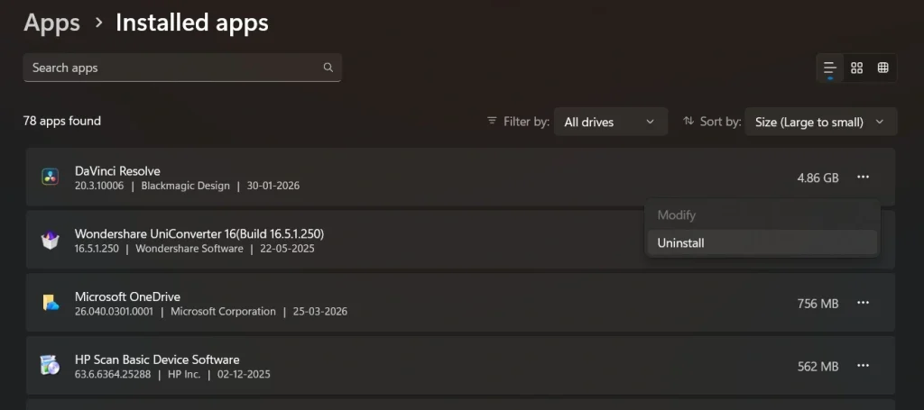
Task: Choose Uninstall from the context menu
Action: (762, 242)
